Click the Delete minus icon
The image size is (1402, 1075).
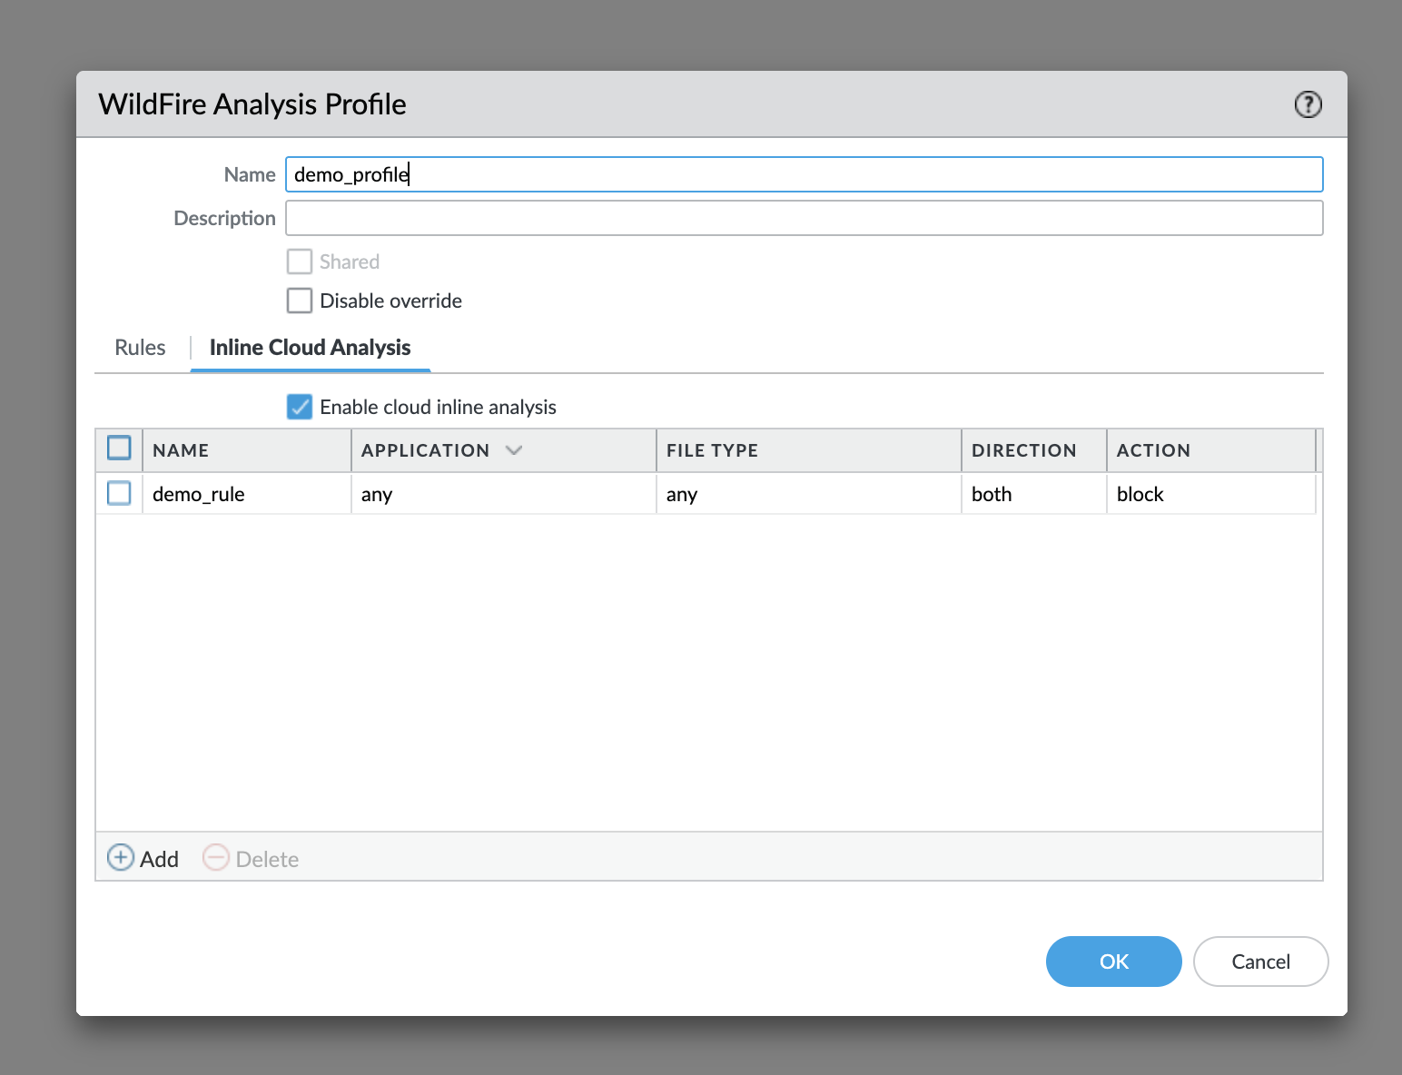[x=216, y=858]
